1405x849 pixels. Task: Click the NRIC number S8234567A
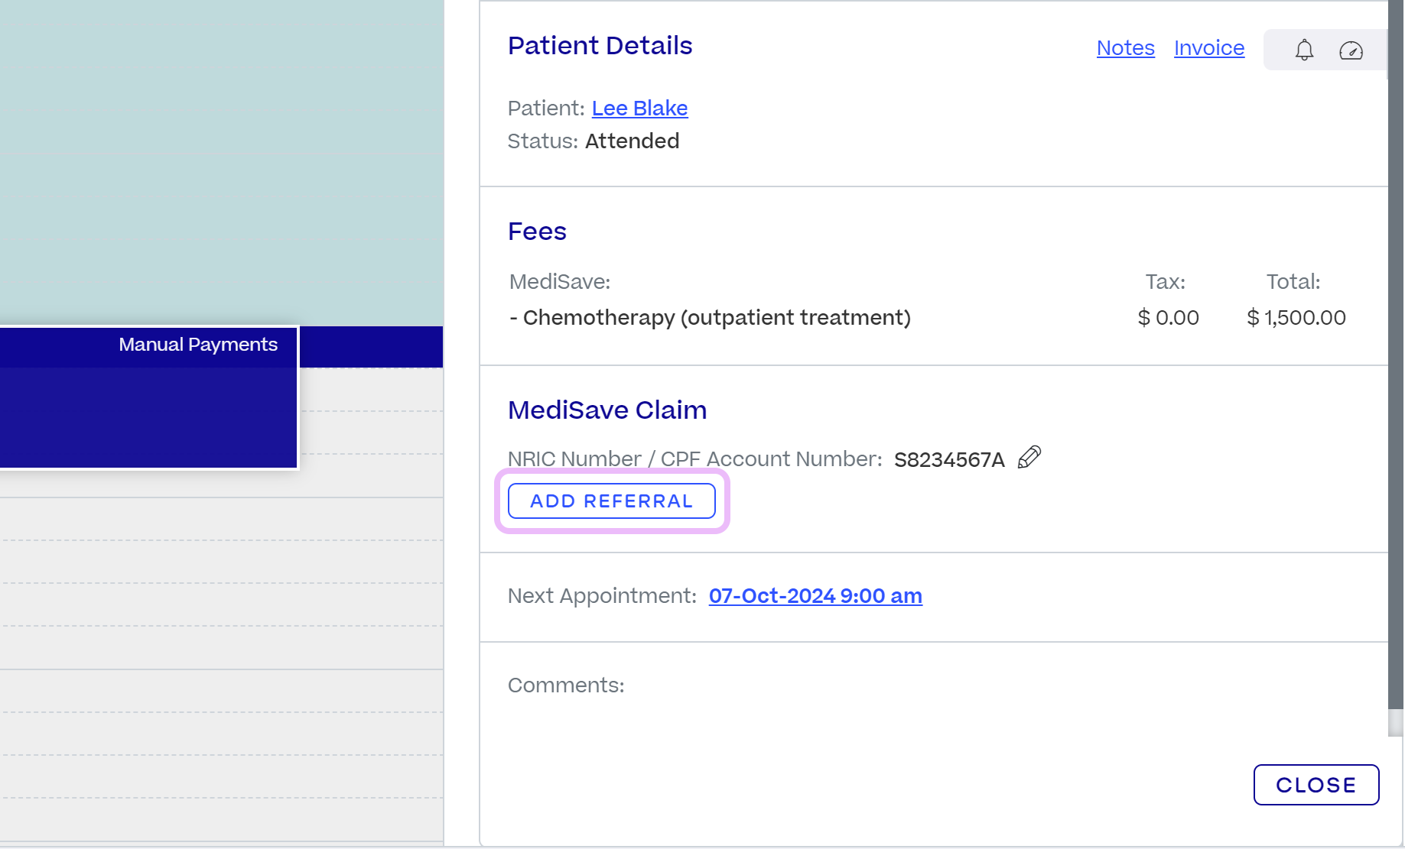(948, 460)
